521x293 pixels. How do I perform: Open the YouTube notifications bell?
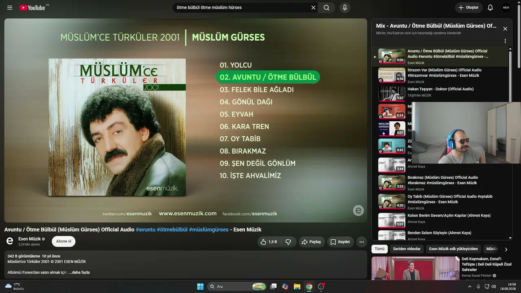490,8
